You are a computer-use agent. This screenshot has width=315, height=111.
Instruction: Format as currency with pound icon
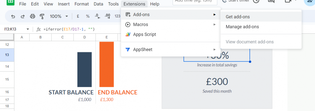[x=78, y=16]
